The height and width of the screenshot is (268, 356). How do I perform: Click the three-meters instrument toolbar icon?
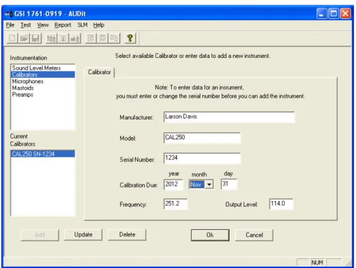(x=51, y=38)
